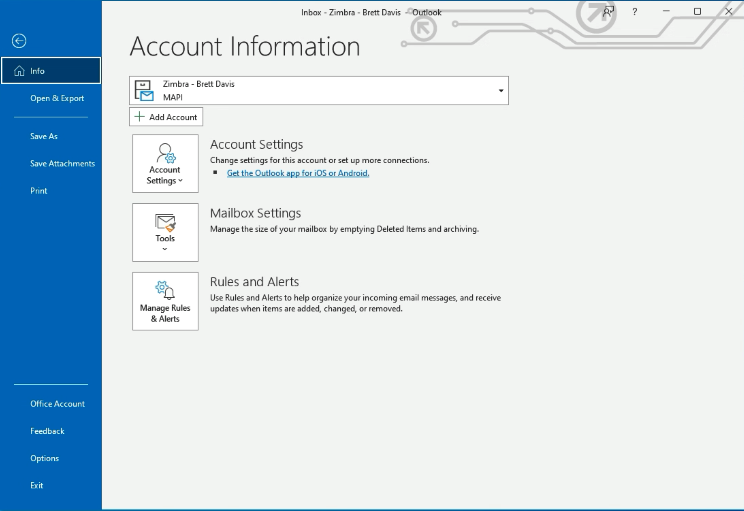Open the Info page
The height and width of the screenshot is (511, 744).
(51, 71)
